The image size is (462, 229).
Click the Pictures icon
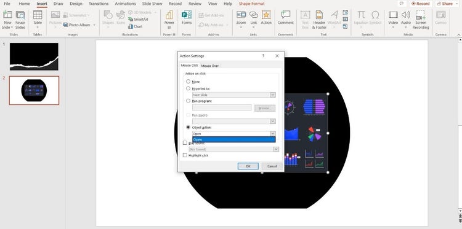[x=55, y=15]
